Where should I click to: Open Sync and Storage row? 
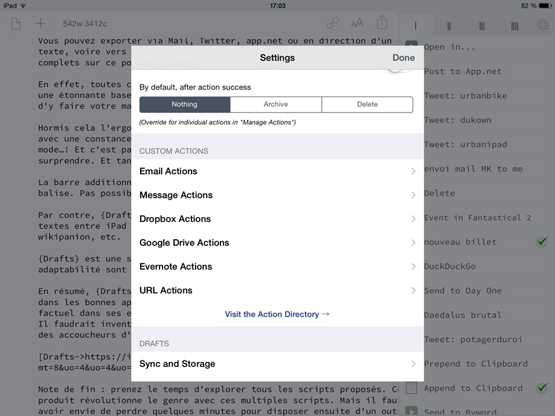click(x=277, y=363)
